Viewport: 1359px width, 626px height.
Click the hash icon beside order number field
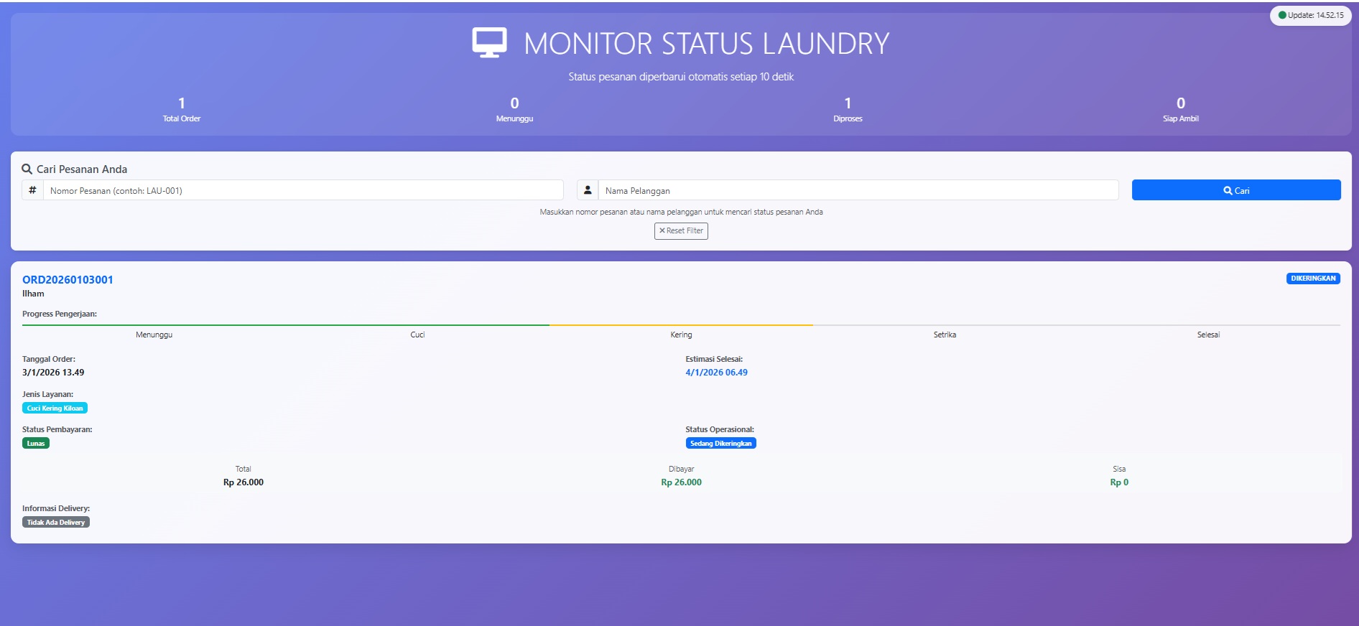click(x=32, y=190)
